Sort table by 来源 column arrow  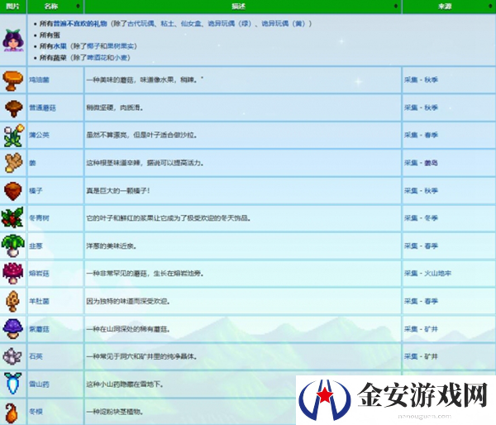(490, 7)
